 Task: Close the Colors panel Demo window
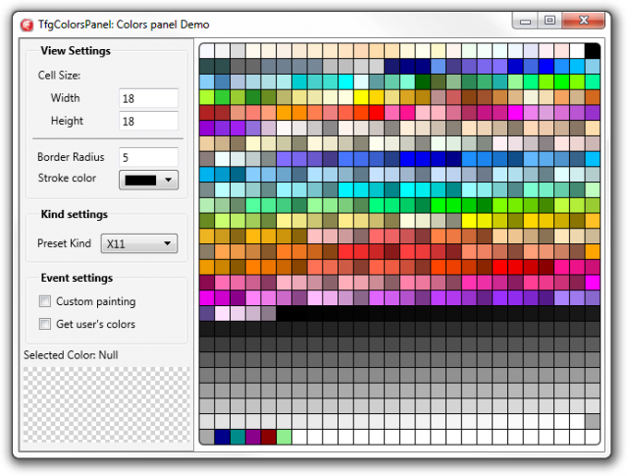pos(583,21)
